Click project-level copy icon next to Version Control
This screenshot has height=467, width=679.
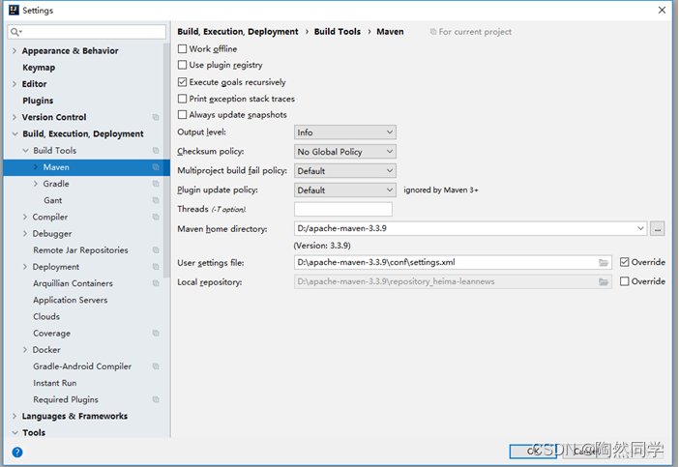pyautogui.click(x=156, y=117)
